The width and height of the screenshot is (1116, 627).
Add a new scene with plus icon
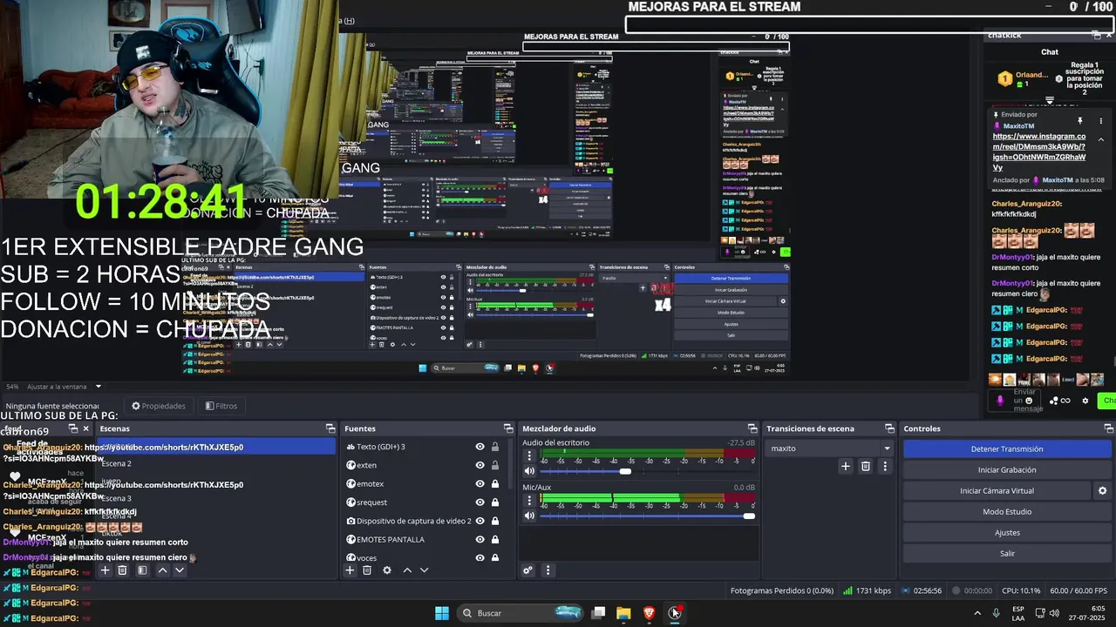click(105, 570)
